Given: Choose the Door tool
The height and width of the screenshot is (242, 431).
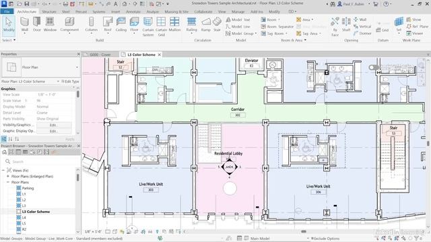Looking at the screenshot, I should (37, 24).
